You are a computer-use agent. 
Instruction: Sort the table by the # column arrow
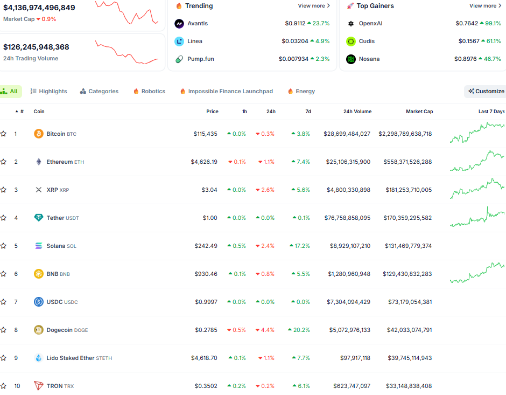[x=17, y=111]
